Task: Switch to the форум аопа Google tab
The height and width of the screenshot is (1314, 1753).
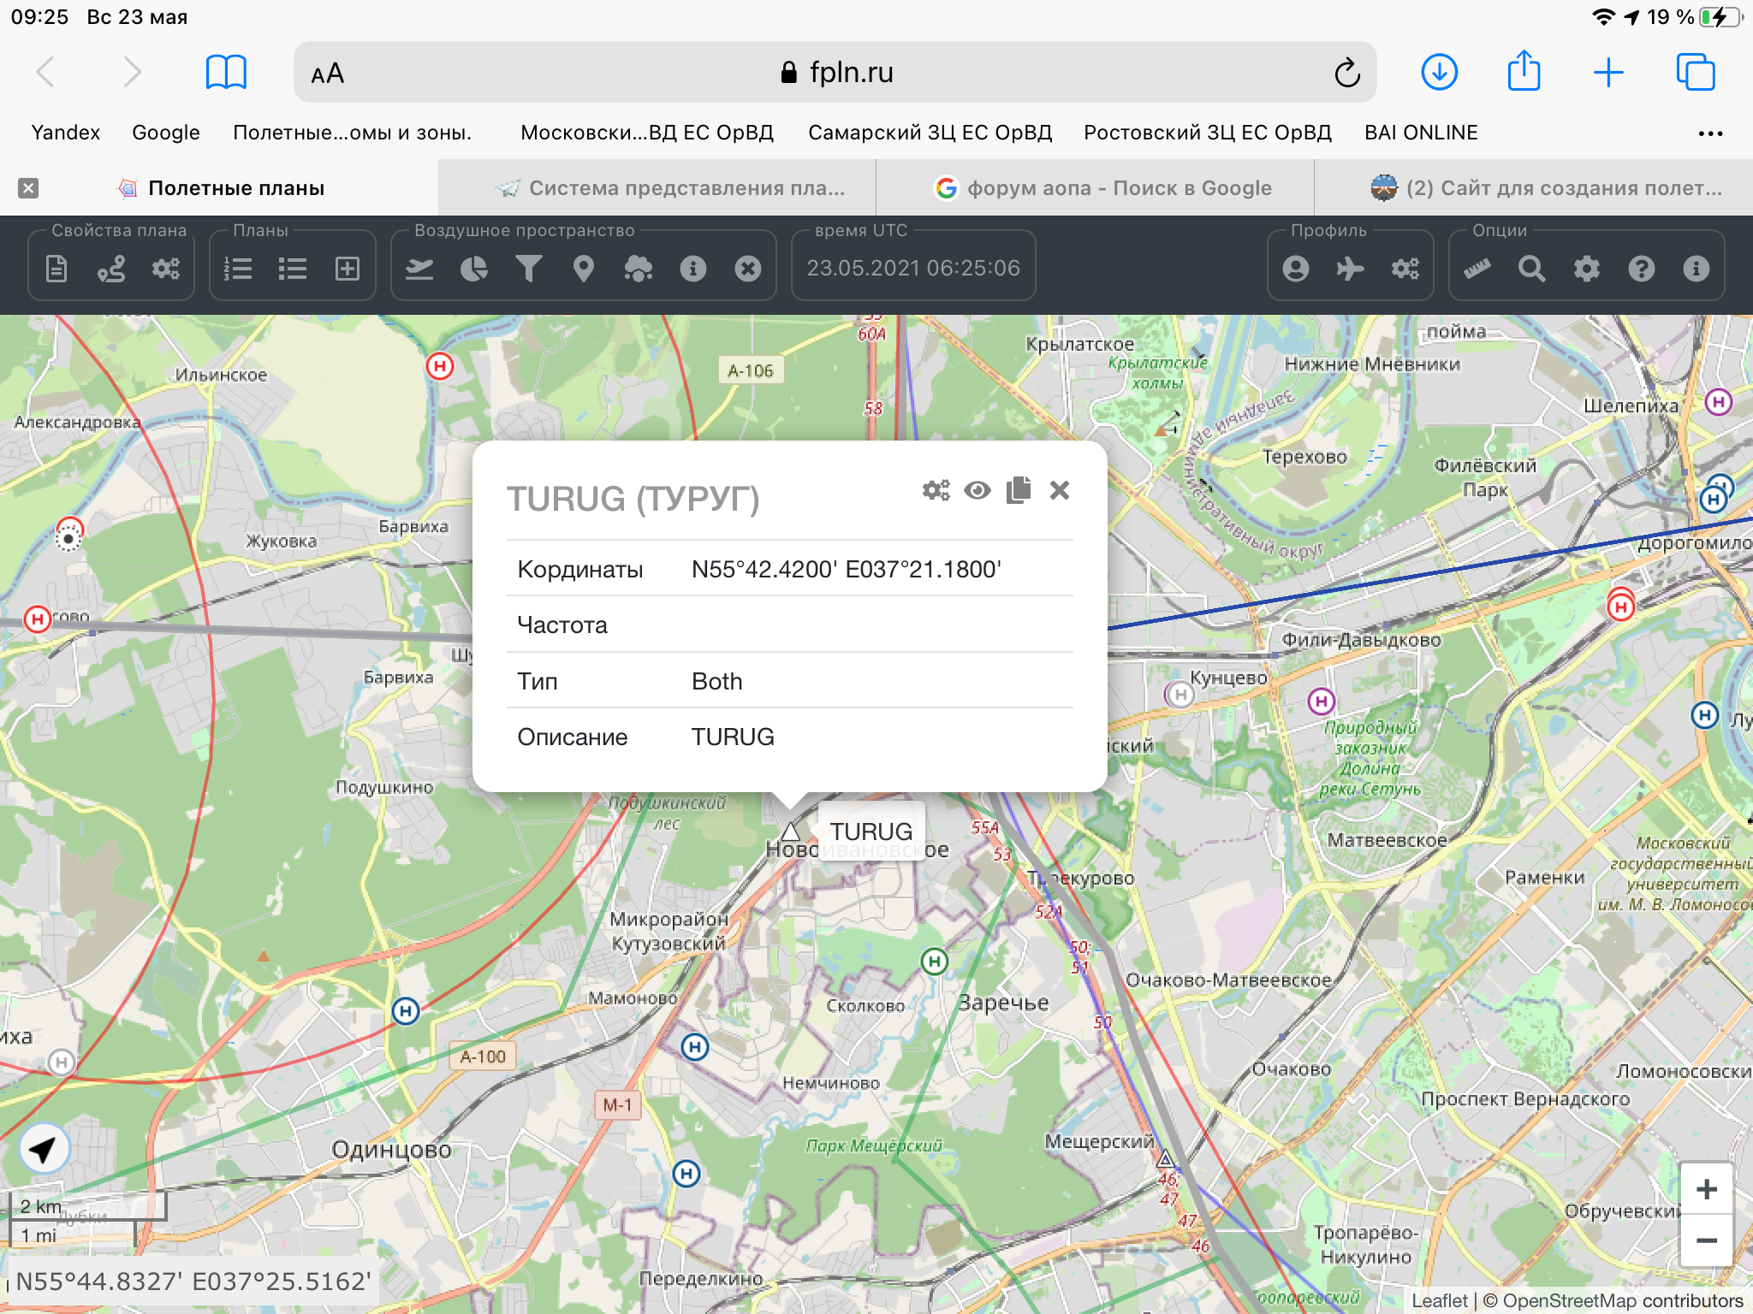Action: [x=1104, y=188]
